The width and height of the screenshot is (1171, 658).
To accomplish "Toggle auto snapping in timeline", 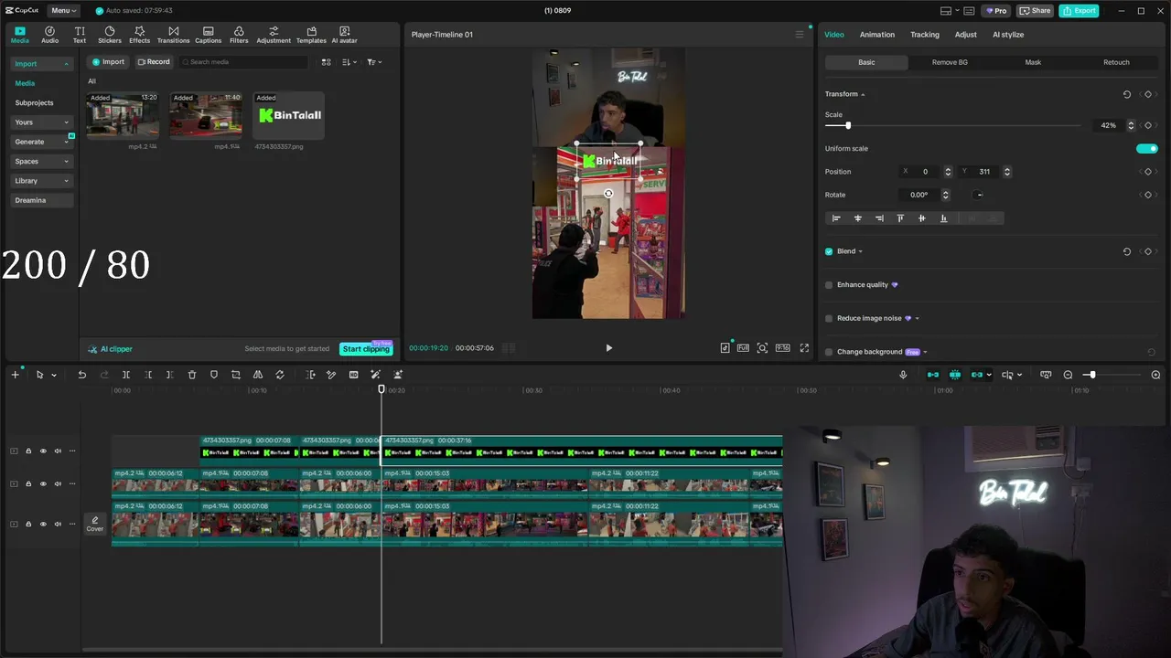I will (955, 375).
